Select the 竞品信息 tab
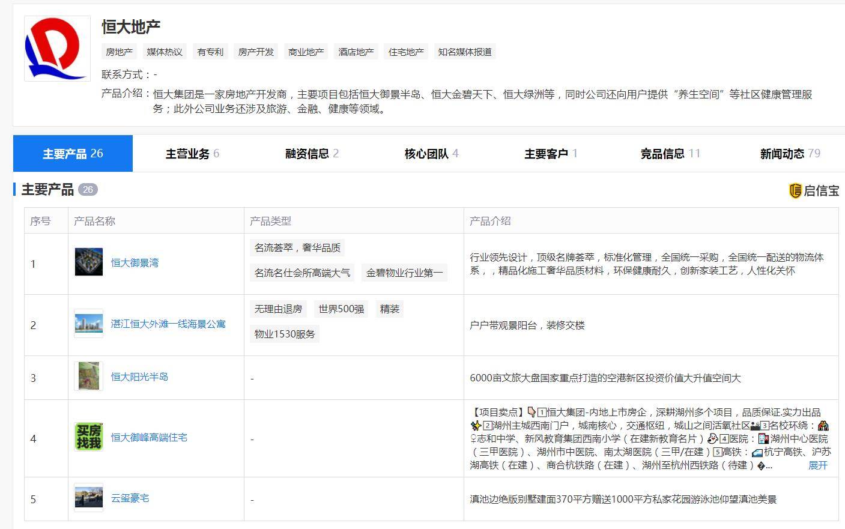 pos(670,154)
